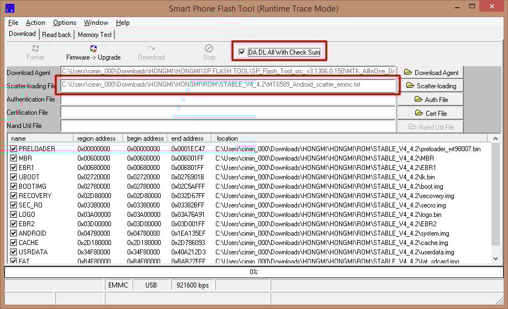Viewport: 508px width, 309px height.
Task: Click the Cert File button
Action: click(430, 113)
